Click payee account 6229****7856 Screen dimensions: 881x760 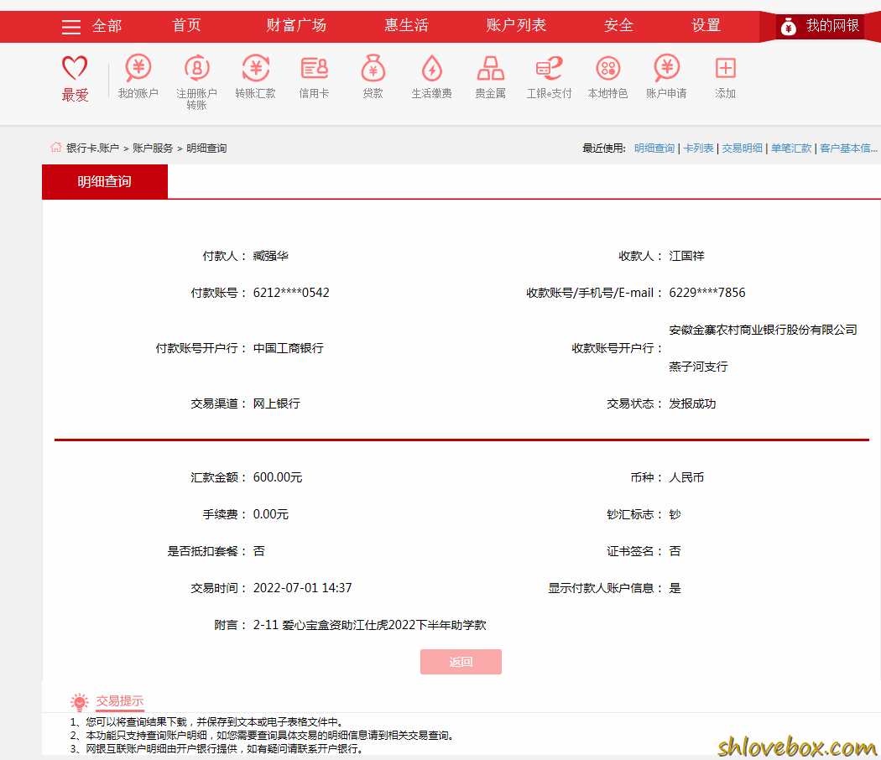tap(707, 293)
